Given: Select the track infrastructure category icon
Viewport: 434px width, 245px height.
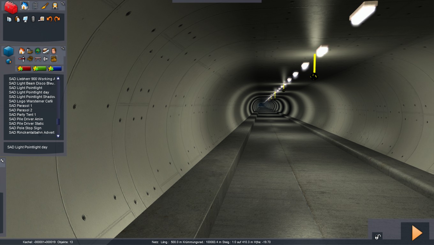Looking at the screenshot, I should [x=46, y=51].
